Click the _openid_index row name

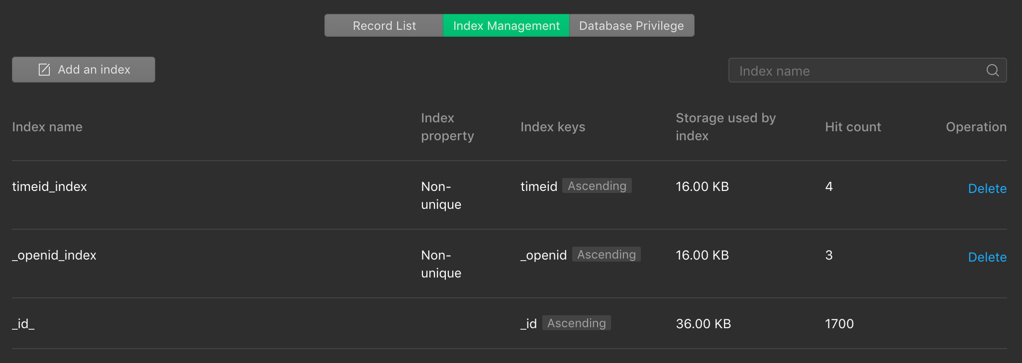54,255
